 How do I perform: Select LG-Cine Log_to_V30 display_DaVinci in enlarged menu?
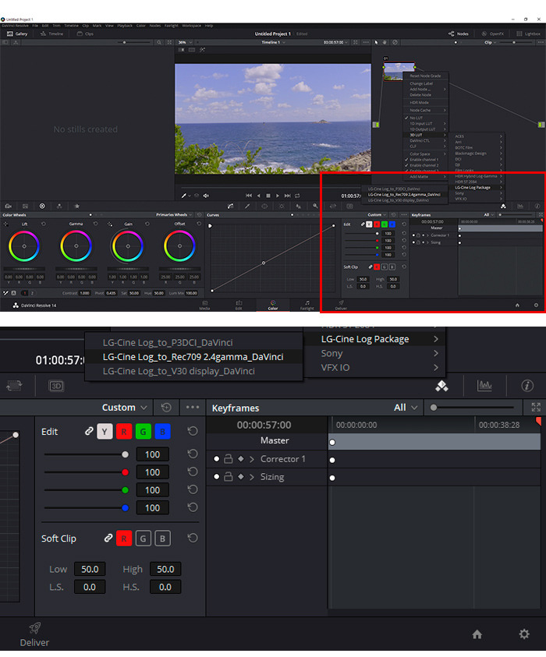[x=193, y=371]
